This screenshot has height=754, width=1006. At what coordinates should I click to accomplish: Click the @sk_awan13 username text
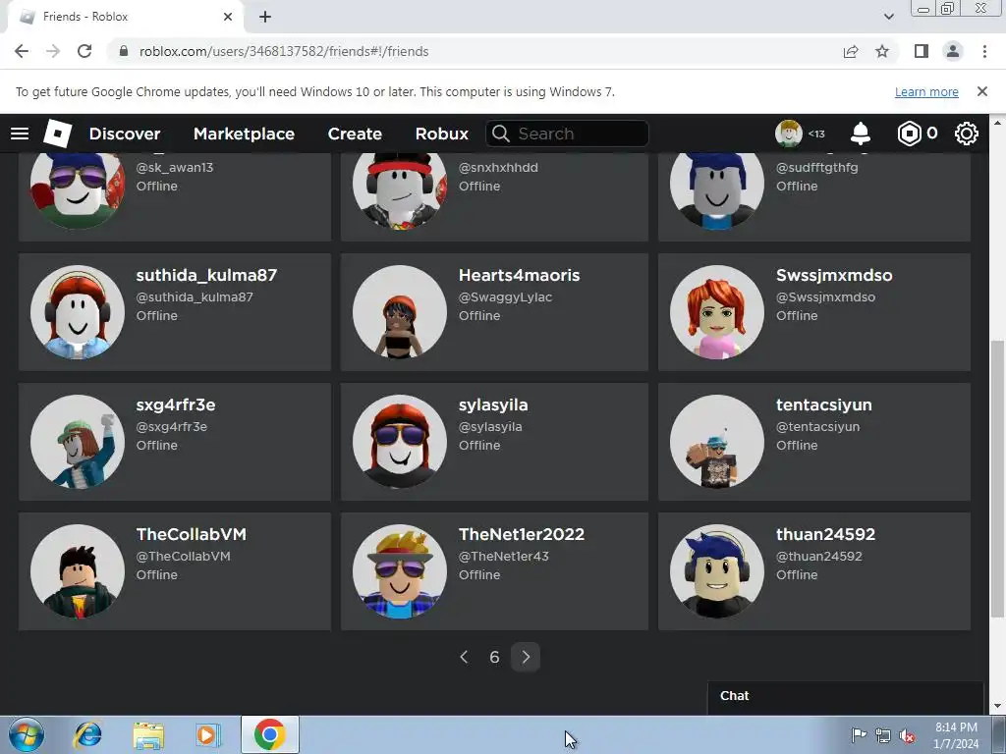tap(175, 167)
